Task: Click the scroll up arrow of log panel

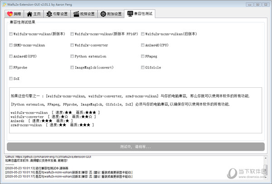Action: pos(266,158)
